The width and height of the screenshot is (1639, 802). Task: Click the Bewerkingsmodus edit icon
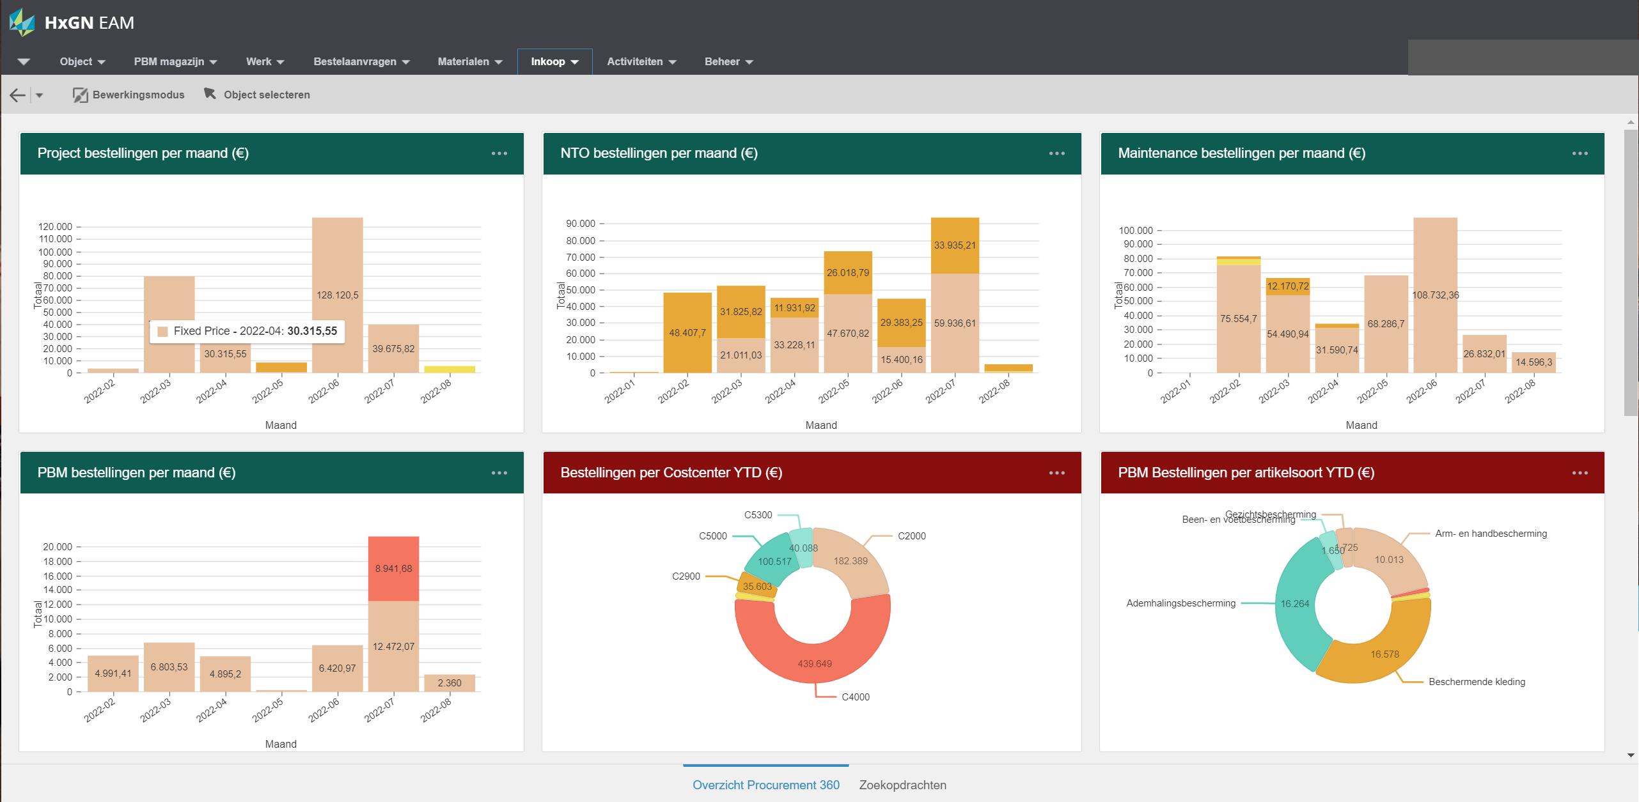pyautogui.click(x=80, y=95)
